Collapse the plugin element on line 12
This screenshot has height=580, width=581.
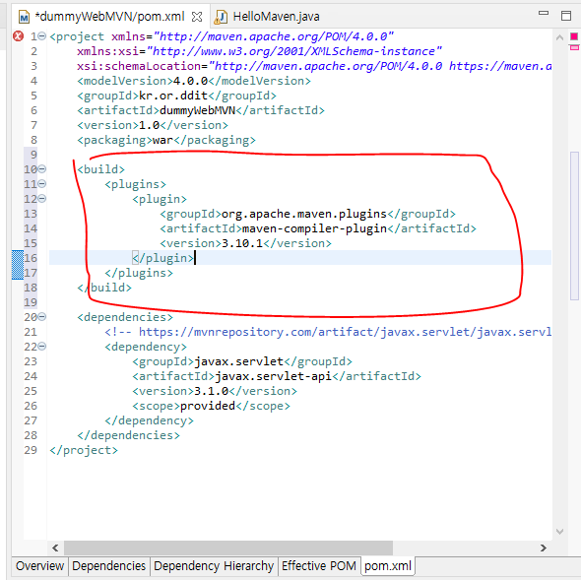tap(42, 199)
